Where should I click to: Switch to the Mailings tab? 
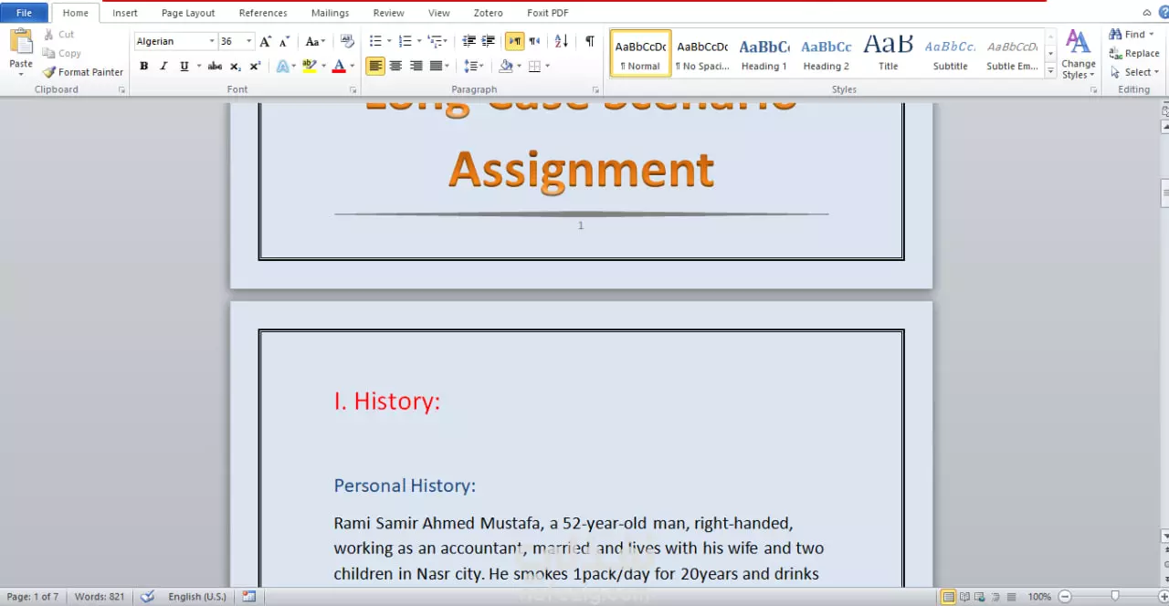click(330, 13)
